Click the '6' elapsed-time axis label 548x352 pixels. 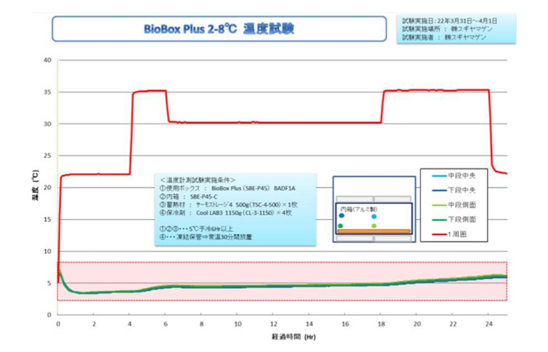(165, 324)
